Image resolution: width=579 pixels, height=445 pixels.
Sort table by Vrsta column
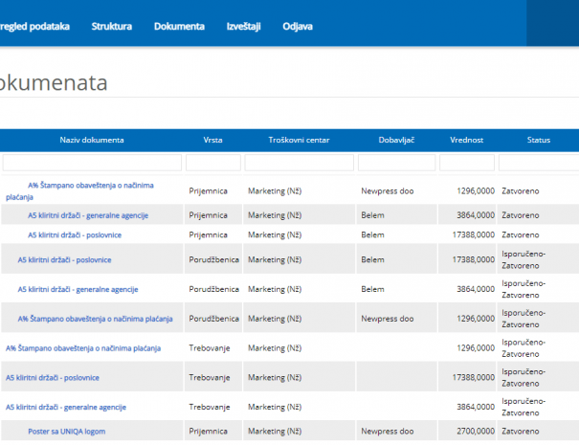[x=213, y=140]
